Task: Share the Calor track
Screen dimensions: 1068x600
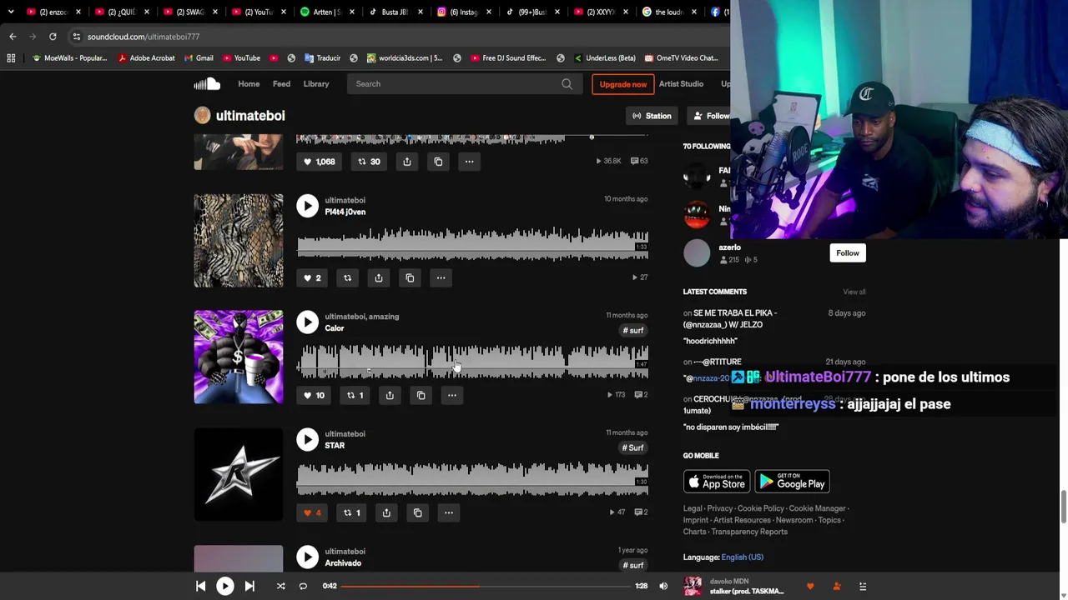Action: [x=390, y=395]
